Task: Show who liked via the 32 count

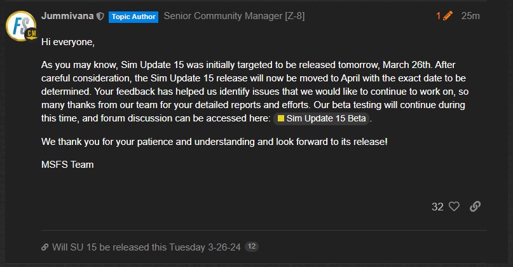Action: coord(437,207)
